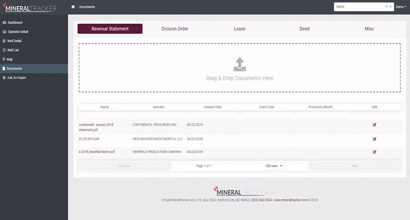Click the MineralTracker logo in the footer
Screen dimensions: 410x220
point(240,191)
